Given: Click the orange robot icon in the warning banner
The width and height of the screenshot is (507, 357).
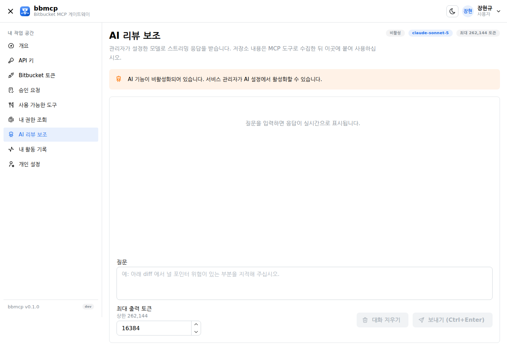Looking at the screenshot, I should (x=119, y=79).
